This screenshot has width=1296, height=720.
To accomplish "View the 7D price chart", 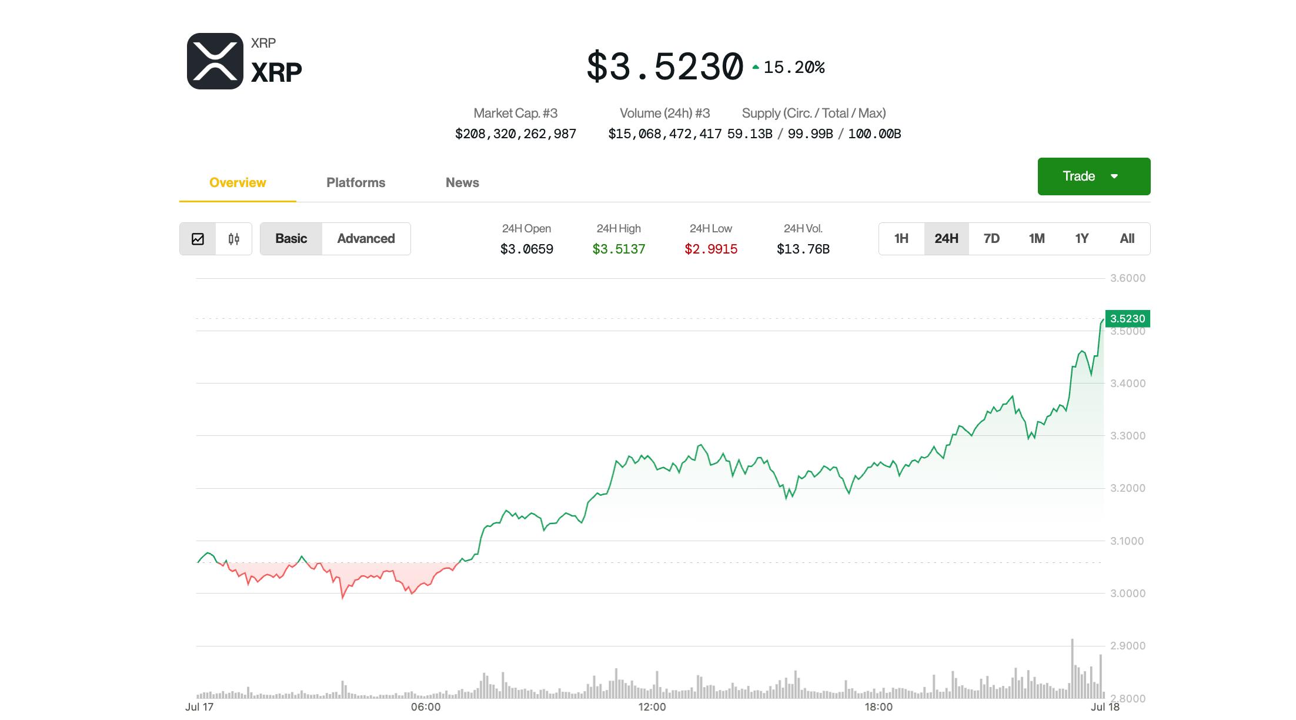I will coord(991,239).
